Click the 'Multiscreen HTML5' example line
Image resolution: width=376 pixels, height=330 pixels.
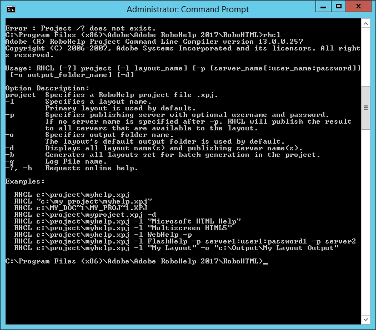tap(123, 228)
